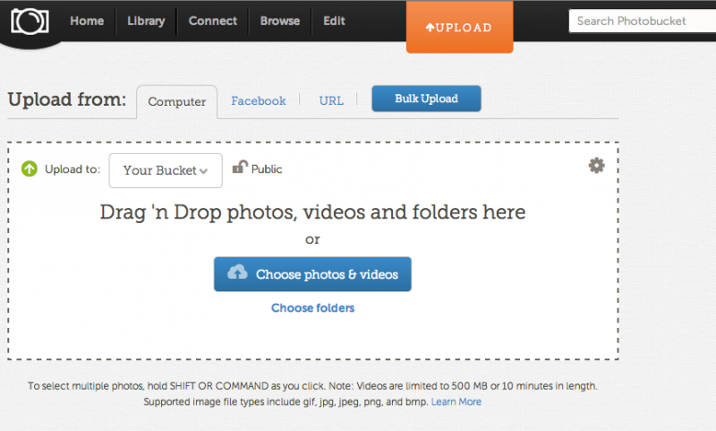
Task: Open the Connect menu item
Action: pos(213,21)
